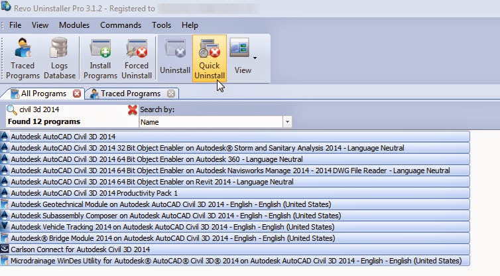This screenshot has height=276, width=500.
Task: Select the Object Enabler on Revit 2014 row
Action: 235,182
